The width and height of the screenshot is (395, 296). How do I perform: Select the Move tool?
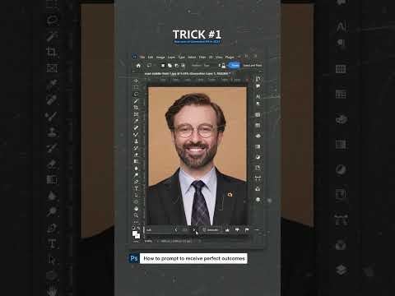136,81
